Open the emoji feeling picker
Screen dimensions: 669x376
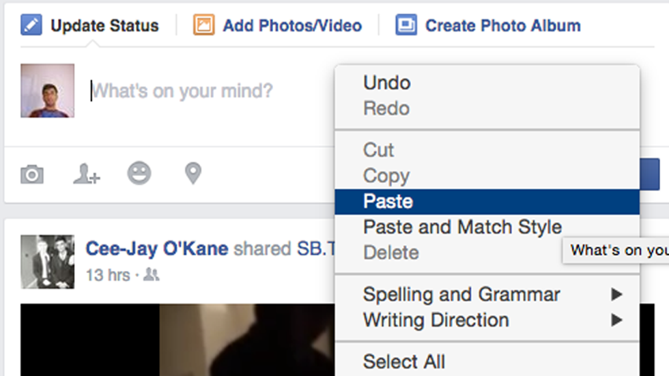click(x=139, y=173)
